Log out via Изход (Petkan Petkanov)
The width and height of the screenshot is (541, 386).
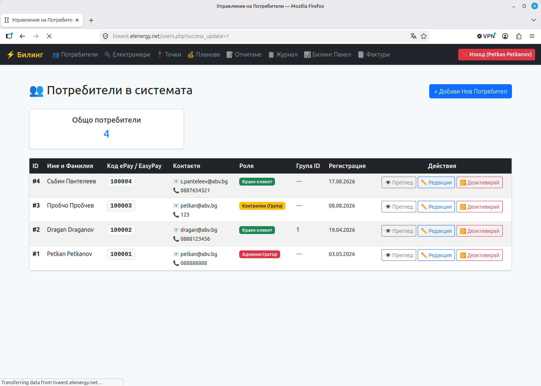click(497, 54)
